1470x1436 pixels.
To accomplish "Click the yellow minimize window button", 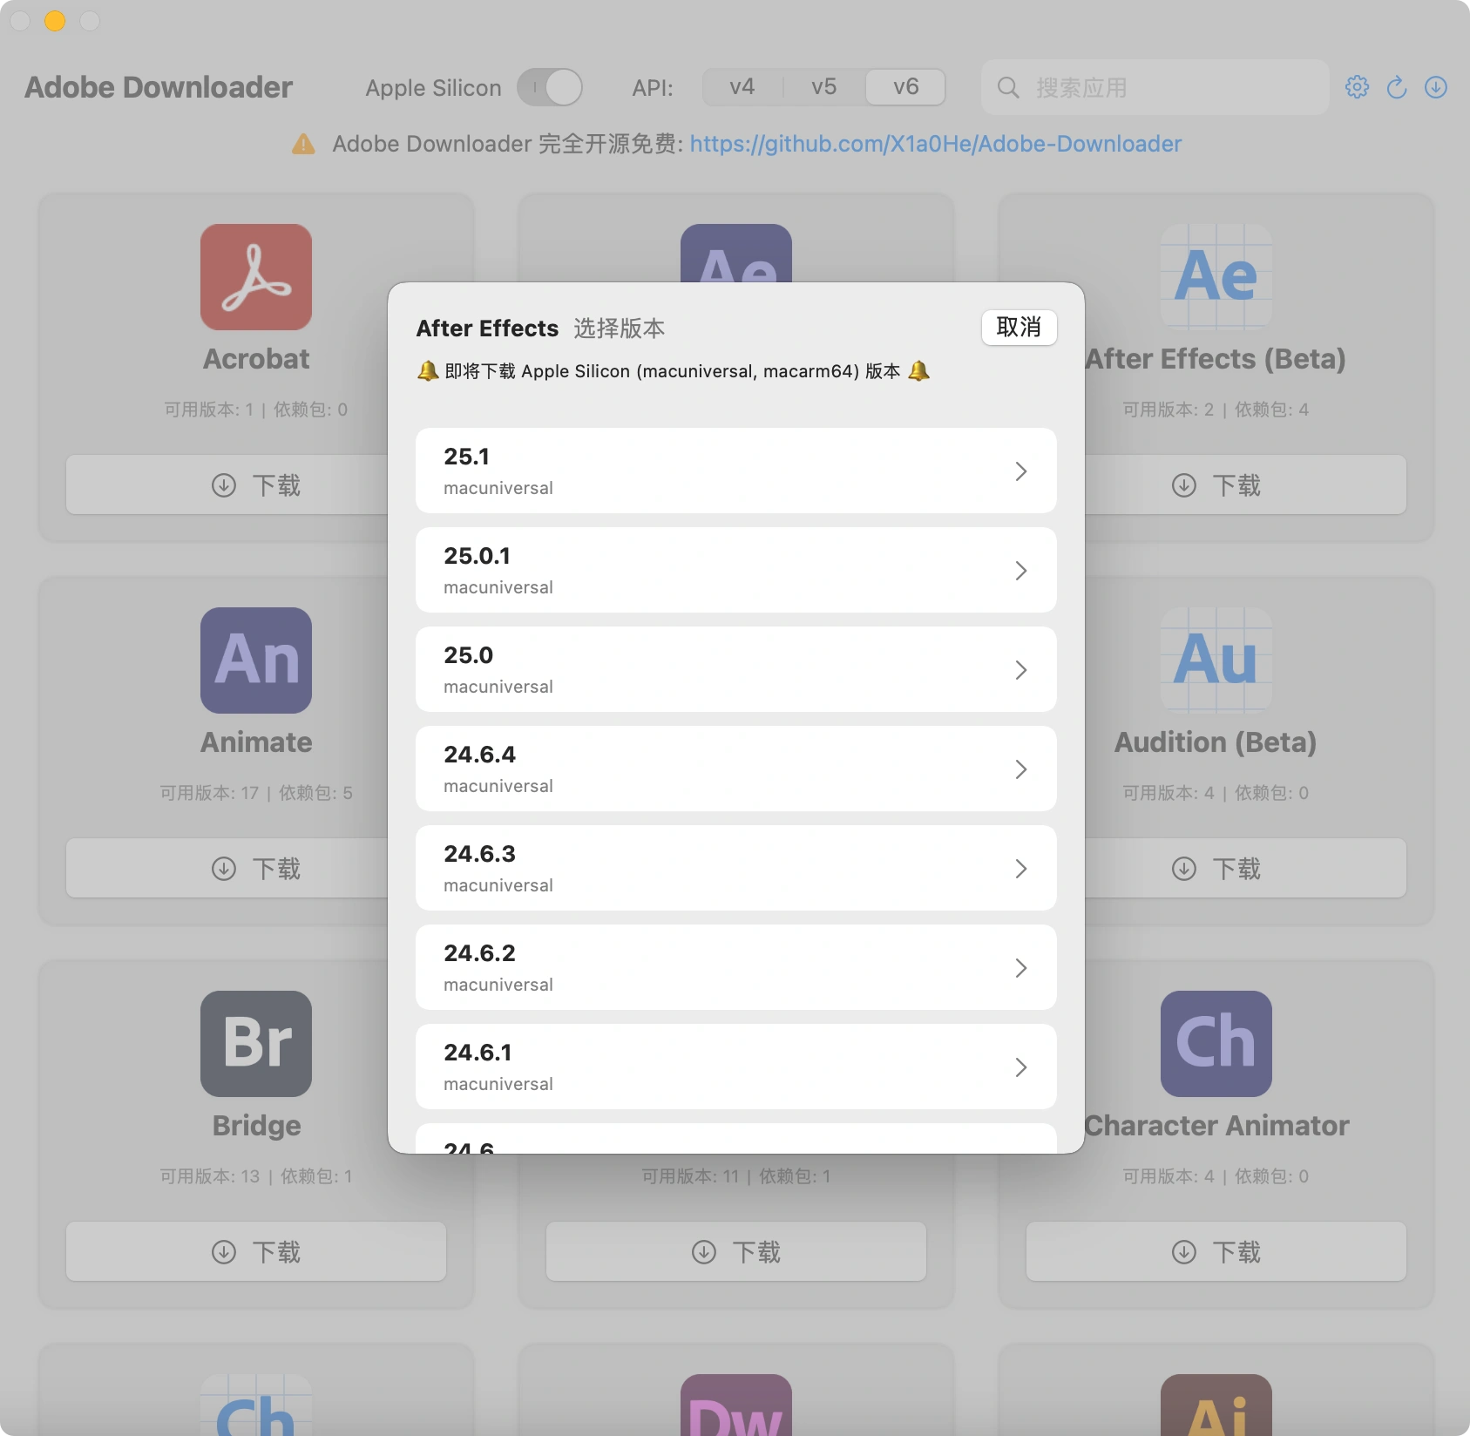I will tap(55, 20).
